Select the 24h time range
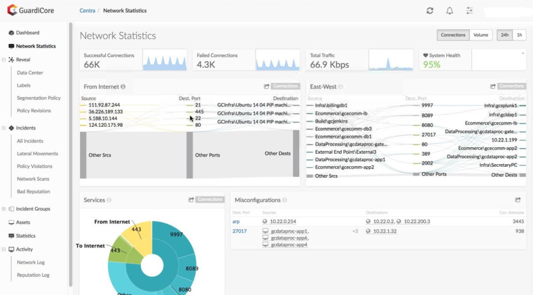The width and height of the screenshot is (533, 295). (x=505, y=35)
